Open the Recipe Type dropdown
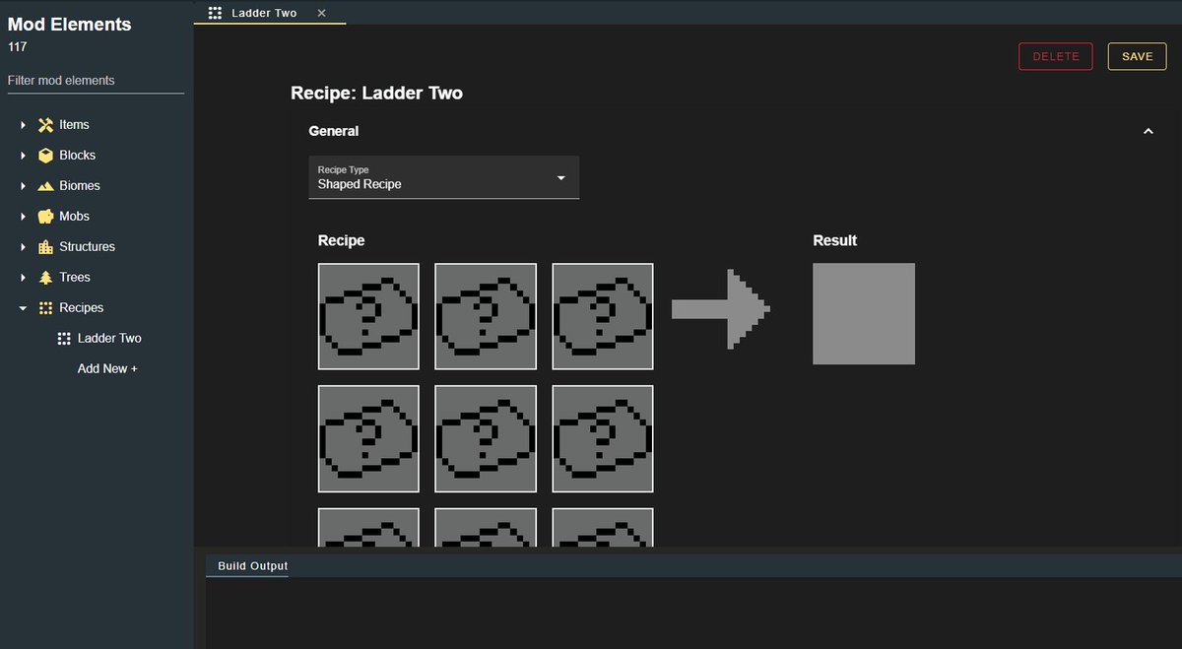This screenshot has height=649, width=1182. (x=444, y=177)
